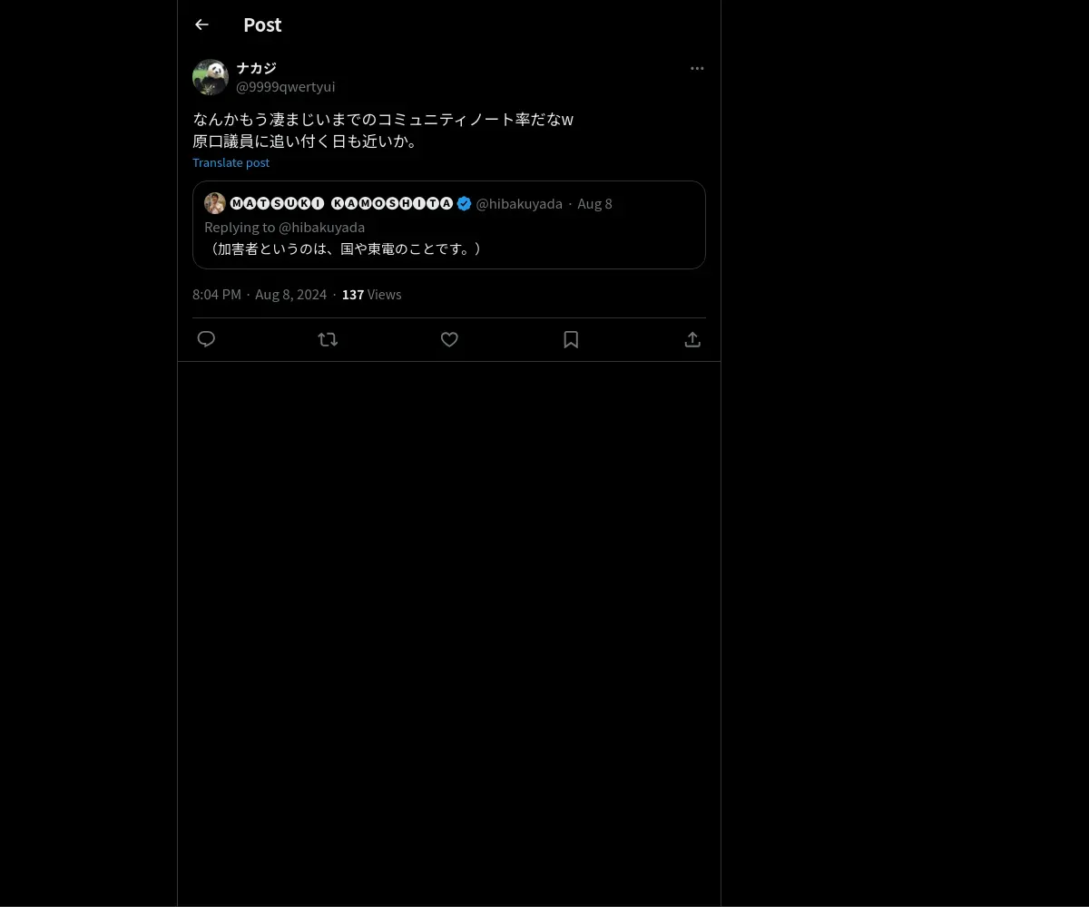Click Translate post link

pyautogui.click(x=231, y=162)
